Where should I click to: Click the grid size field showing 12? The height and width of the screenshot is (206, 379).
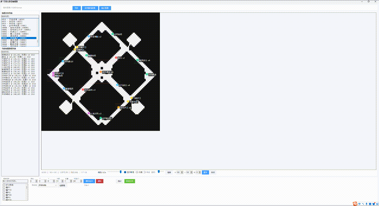198,172
